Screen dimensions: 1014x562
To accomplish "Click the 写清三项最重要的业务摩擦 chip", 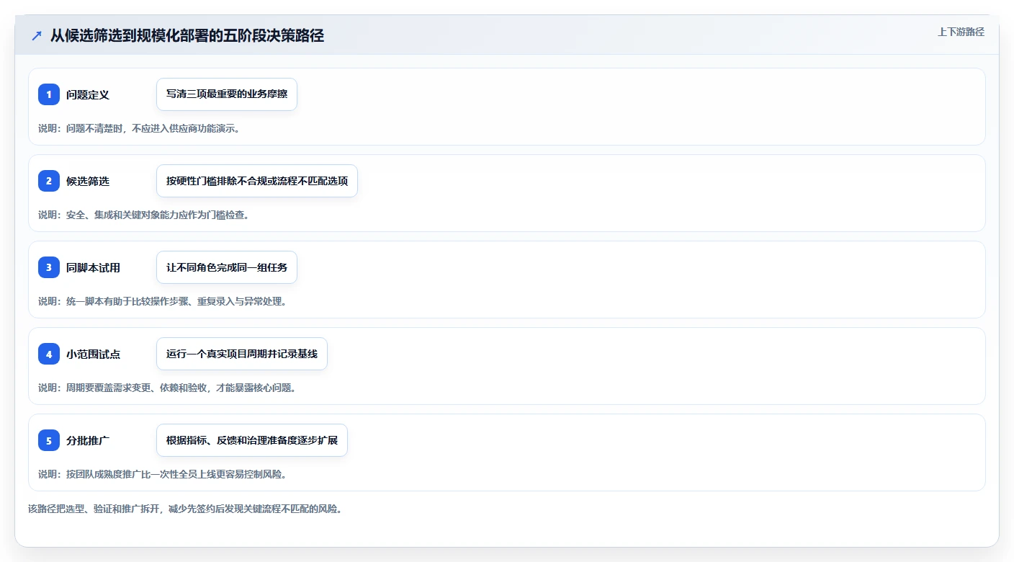I will click(x=227, y=94).
